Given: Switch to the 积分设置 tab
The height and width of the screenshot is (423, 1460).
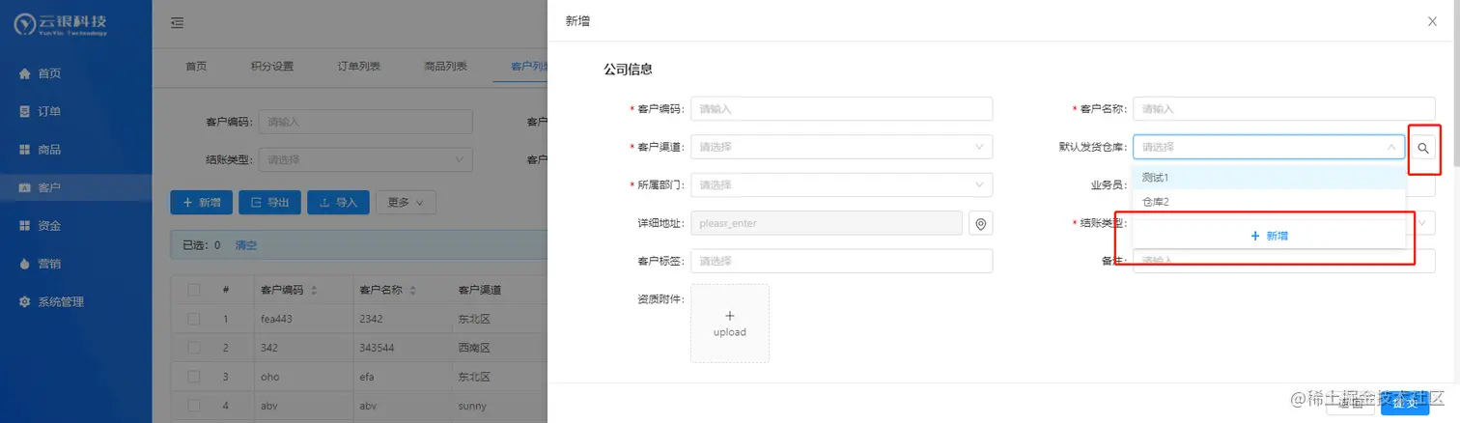Looking at the screenshot, I should tap(271, 67).
